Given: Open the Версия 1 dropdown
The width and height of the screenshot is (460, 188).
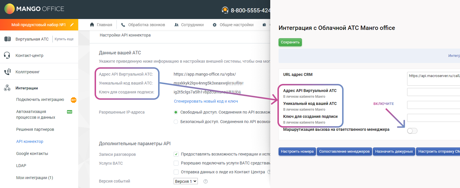Looking at the screenshot, I should pos(185,181).
